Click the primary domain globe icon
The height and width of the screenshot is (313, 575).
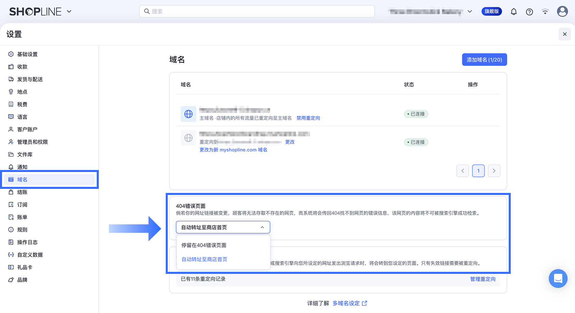coord(188,114)
